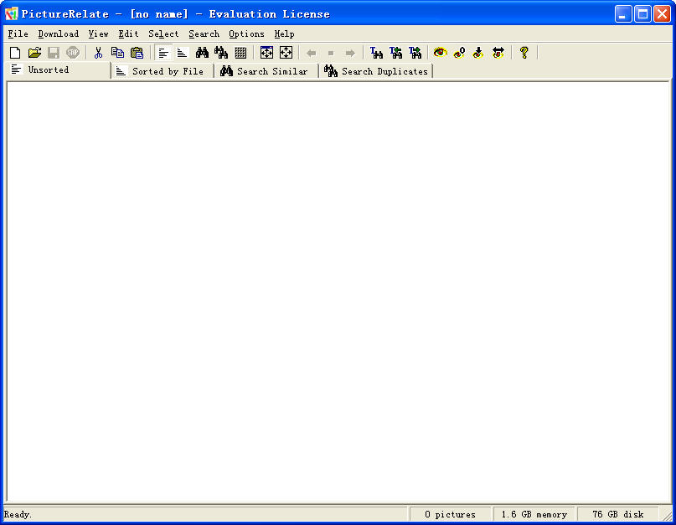Switch to the Search Duplicates tab
676x525 pixels.
[376, 71]
